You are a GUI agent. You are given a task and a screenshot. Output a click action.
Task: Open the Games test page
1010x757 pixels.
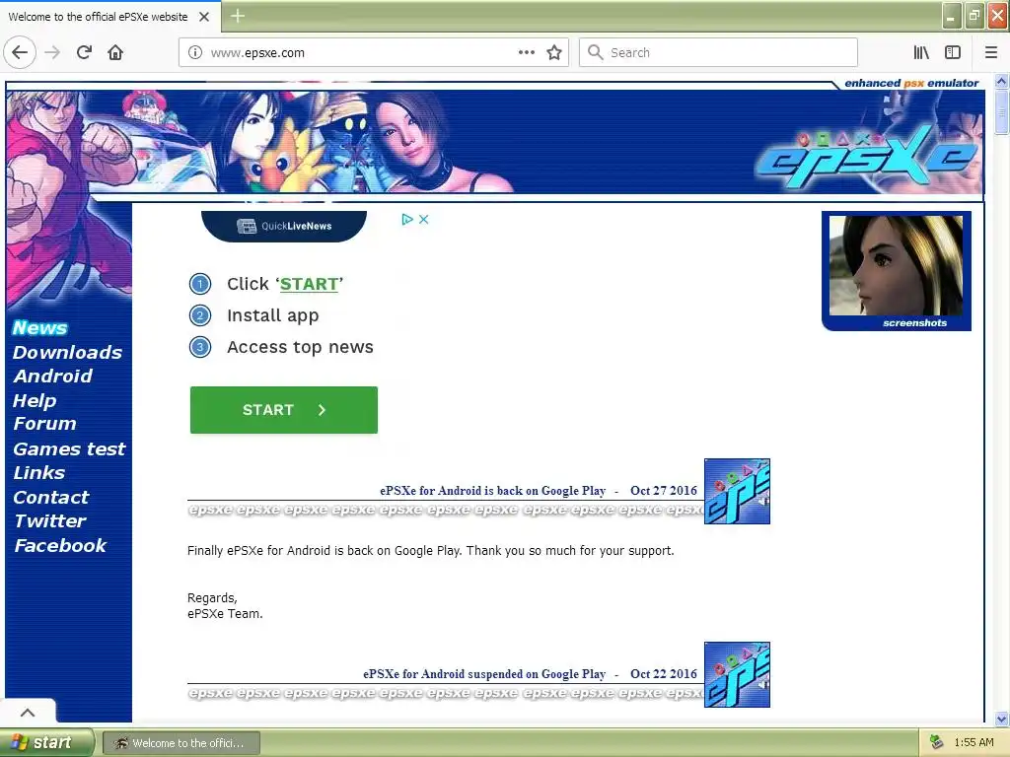pos(70,448)
